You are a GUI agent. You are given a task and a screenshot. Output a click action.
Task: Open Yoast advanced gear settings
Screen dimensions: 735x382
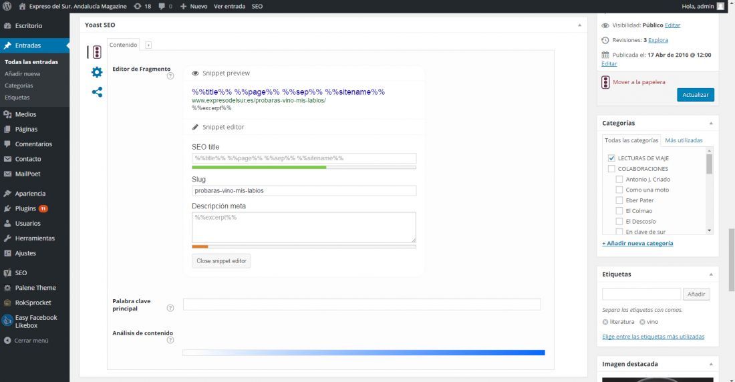97,72
